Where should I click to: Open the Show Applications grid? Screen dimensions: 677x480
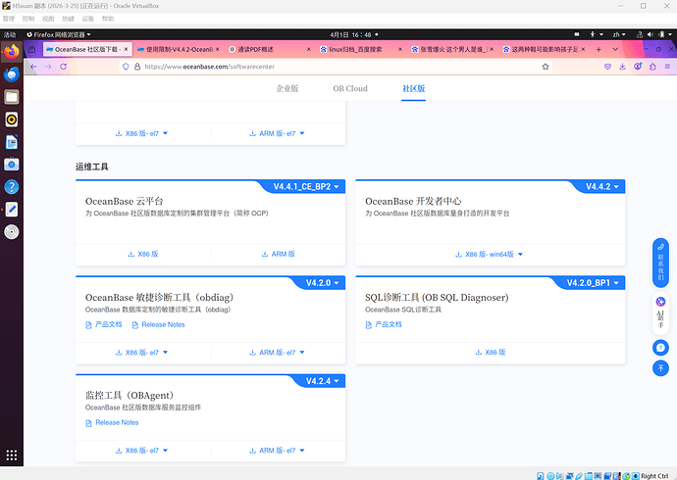[x=12, y=456]
